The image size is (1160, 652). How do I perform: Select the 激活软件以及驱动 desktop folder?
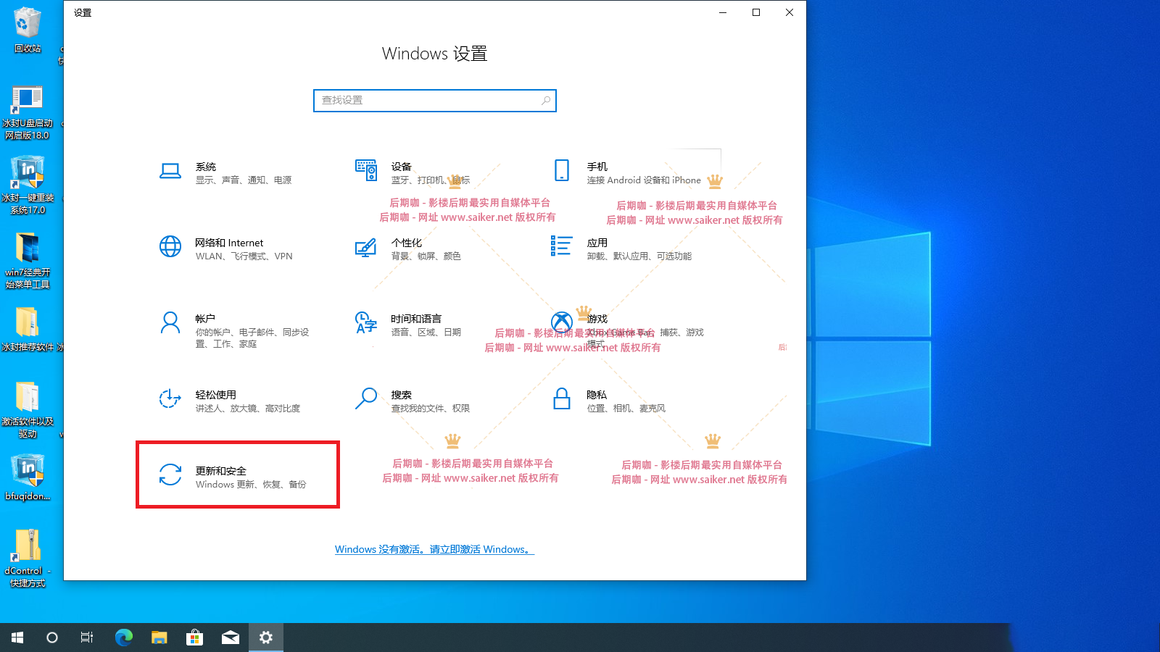point(28,410)
